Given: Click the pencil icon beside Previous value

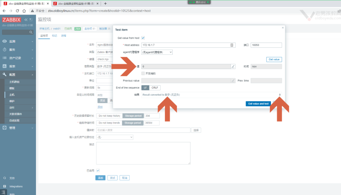Looking at the screenshot, I should 233,81.
